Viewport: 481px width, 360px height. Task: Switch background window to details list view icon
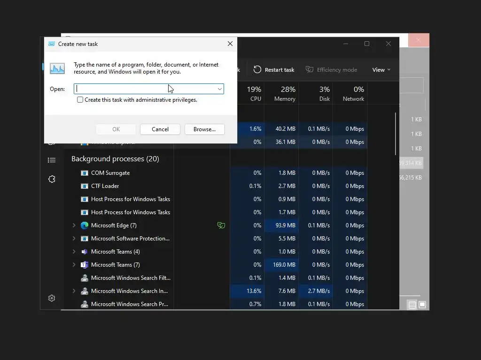point(412,305)
